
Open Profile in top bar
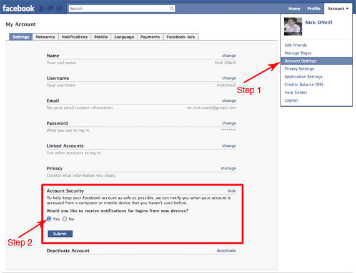[314, 9]
